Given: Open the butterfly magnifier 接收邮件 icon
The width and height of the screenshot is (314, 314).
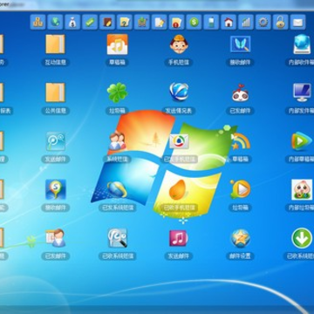Looking at the screenshot, I should pyautogui.click(x=241, y=44).
